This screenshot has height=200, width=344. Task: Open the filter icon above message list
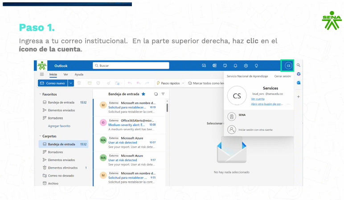click(x=163, y=94)
